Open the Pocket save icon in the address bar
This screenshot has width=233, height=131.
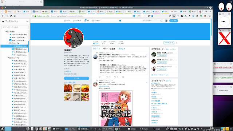click(149, 16)
